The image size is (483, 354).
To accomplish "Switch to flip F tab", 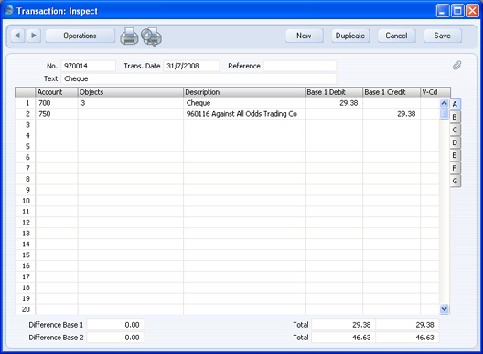I will coord(455,168).
